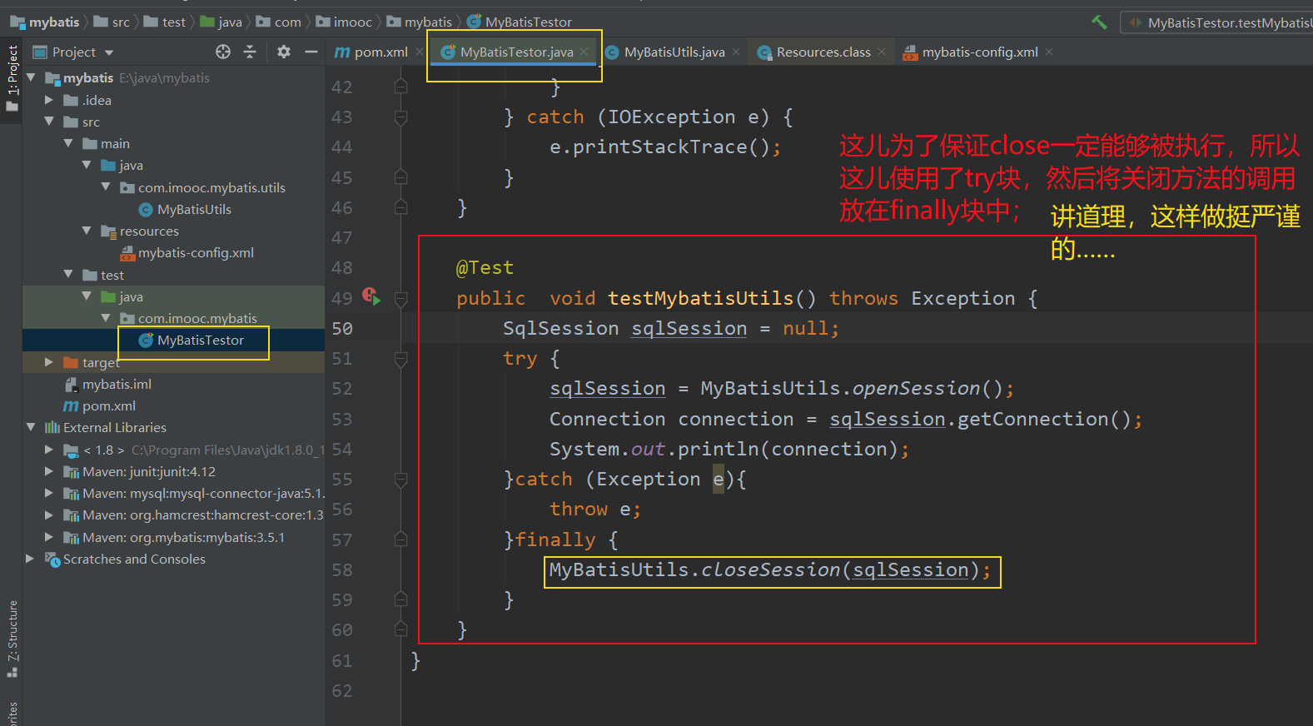Viewport: 1313px width, 726px height.
Task: Close the MyBatisTestor.java tab
Action: pyautogui.click(x=584, y=52)
